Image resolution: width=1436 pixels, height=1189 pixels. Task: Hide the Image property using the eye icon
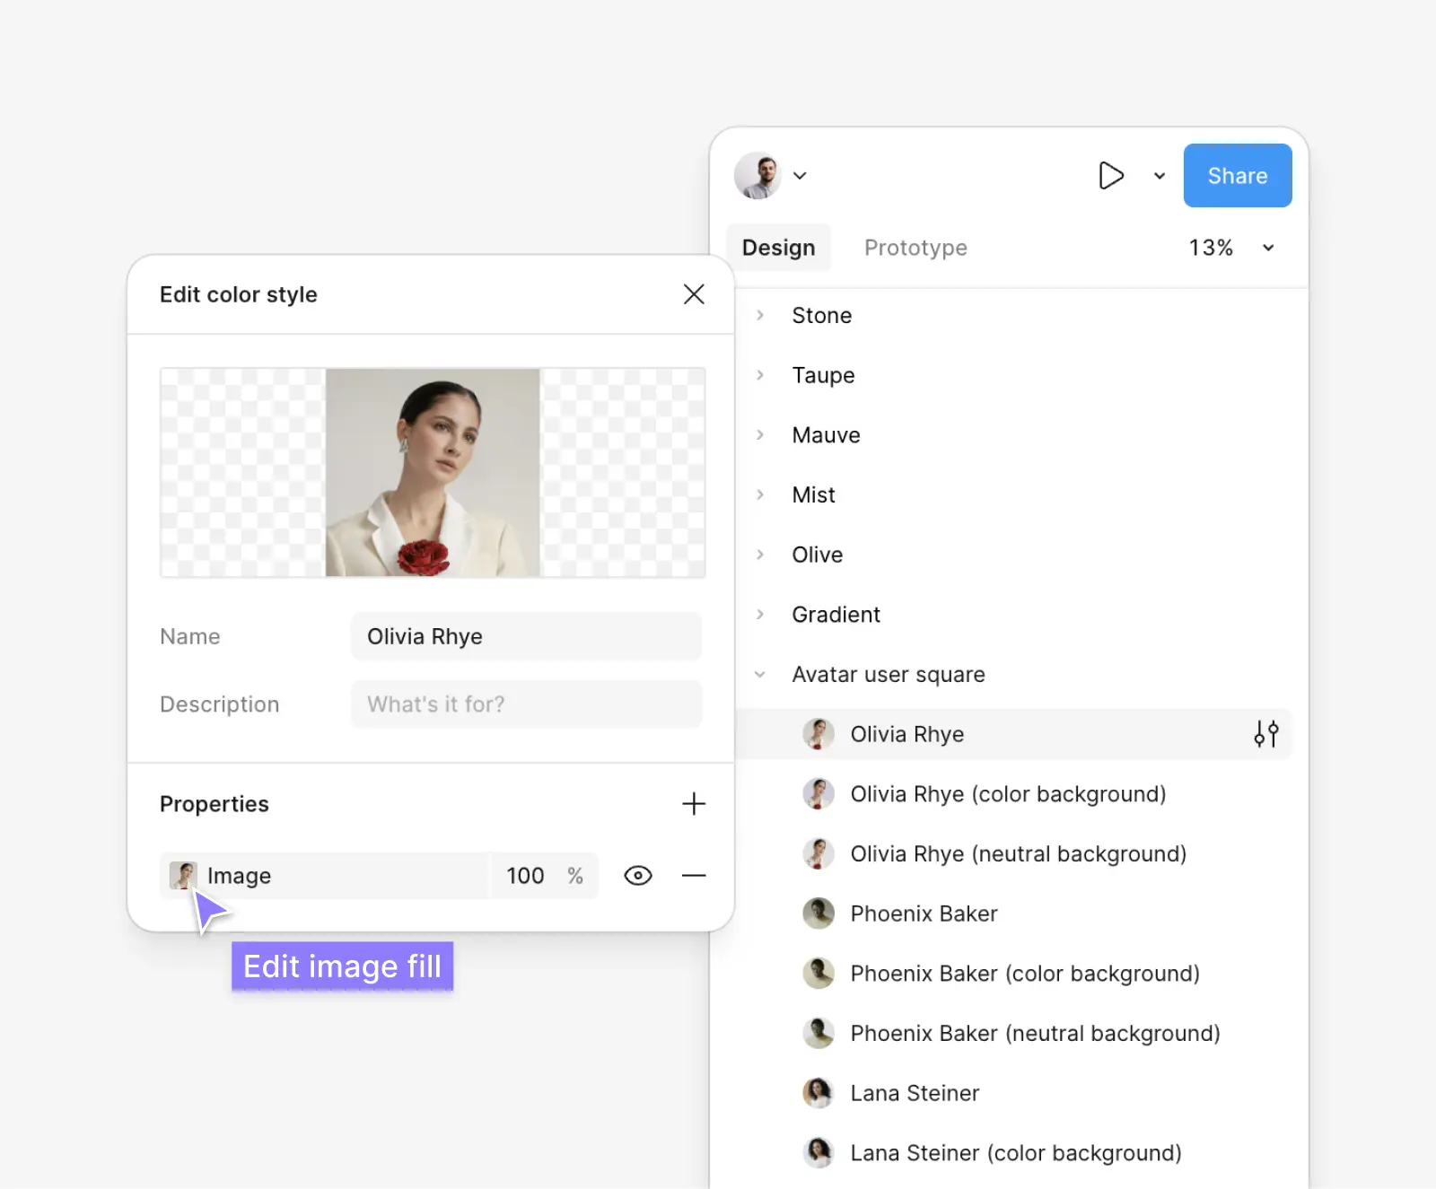point(637,875)
